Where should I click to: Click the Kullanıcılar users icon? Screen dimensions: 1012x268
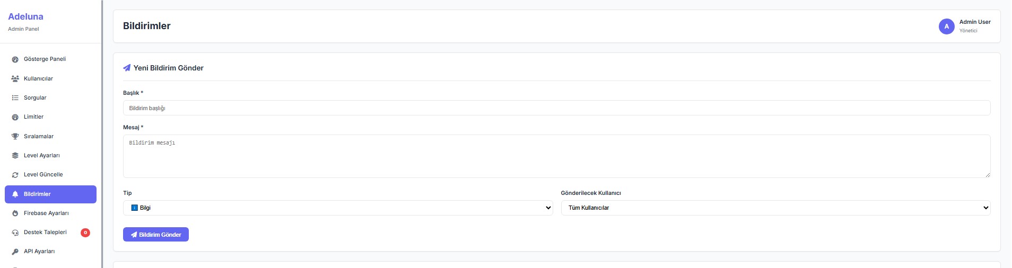(15, 78)
